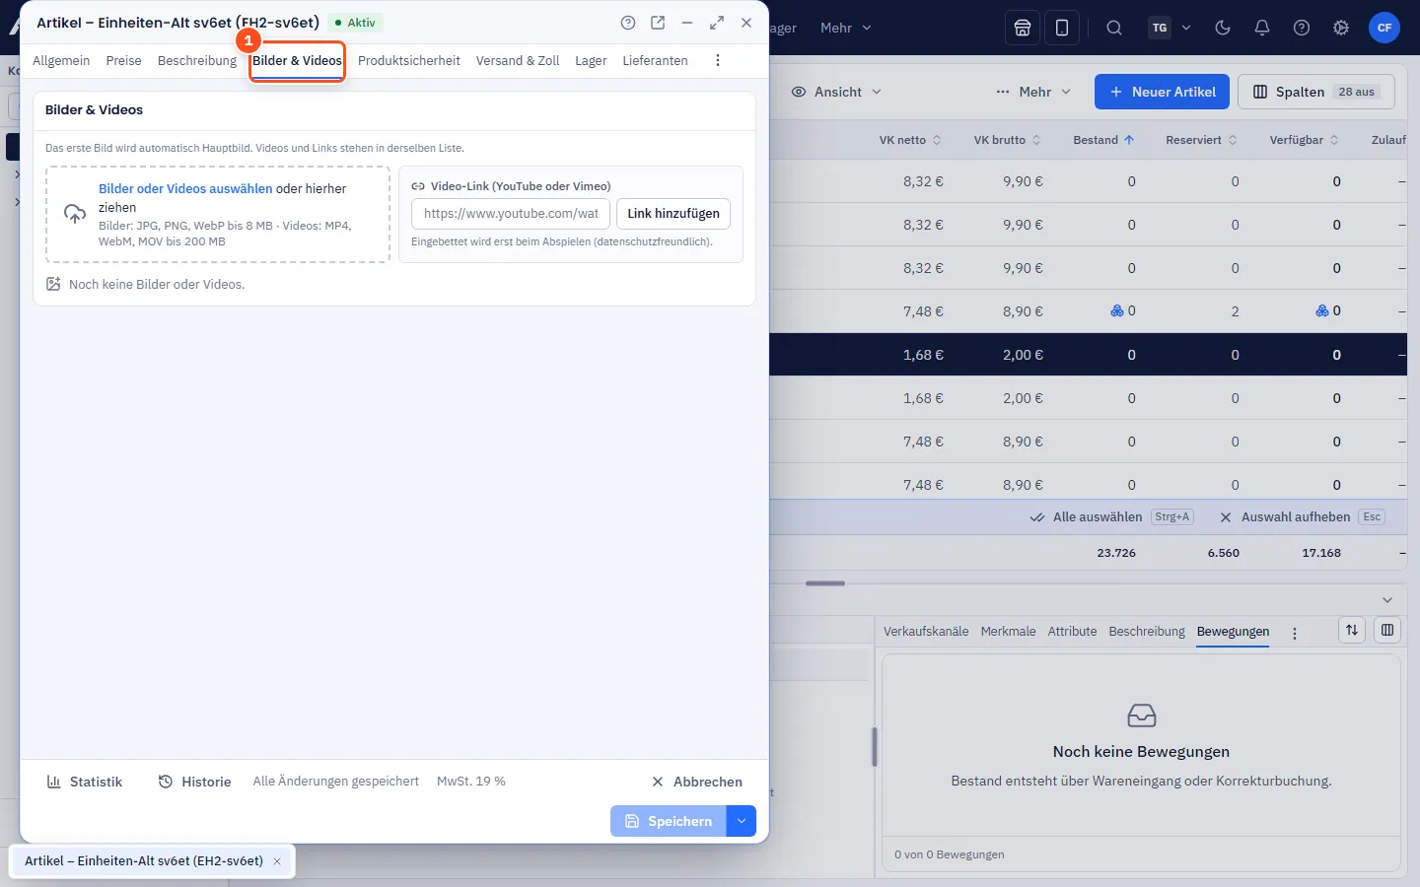Open Spalten column chooser

[x=1316, y=92]
